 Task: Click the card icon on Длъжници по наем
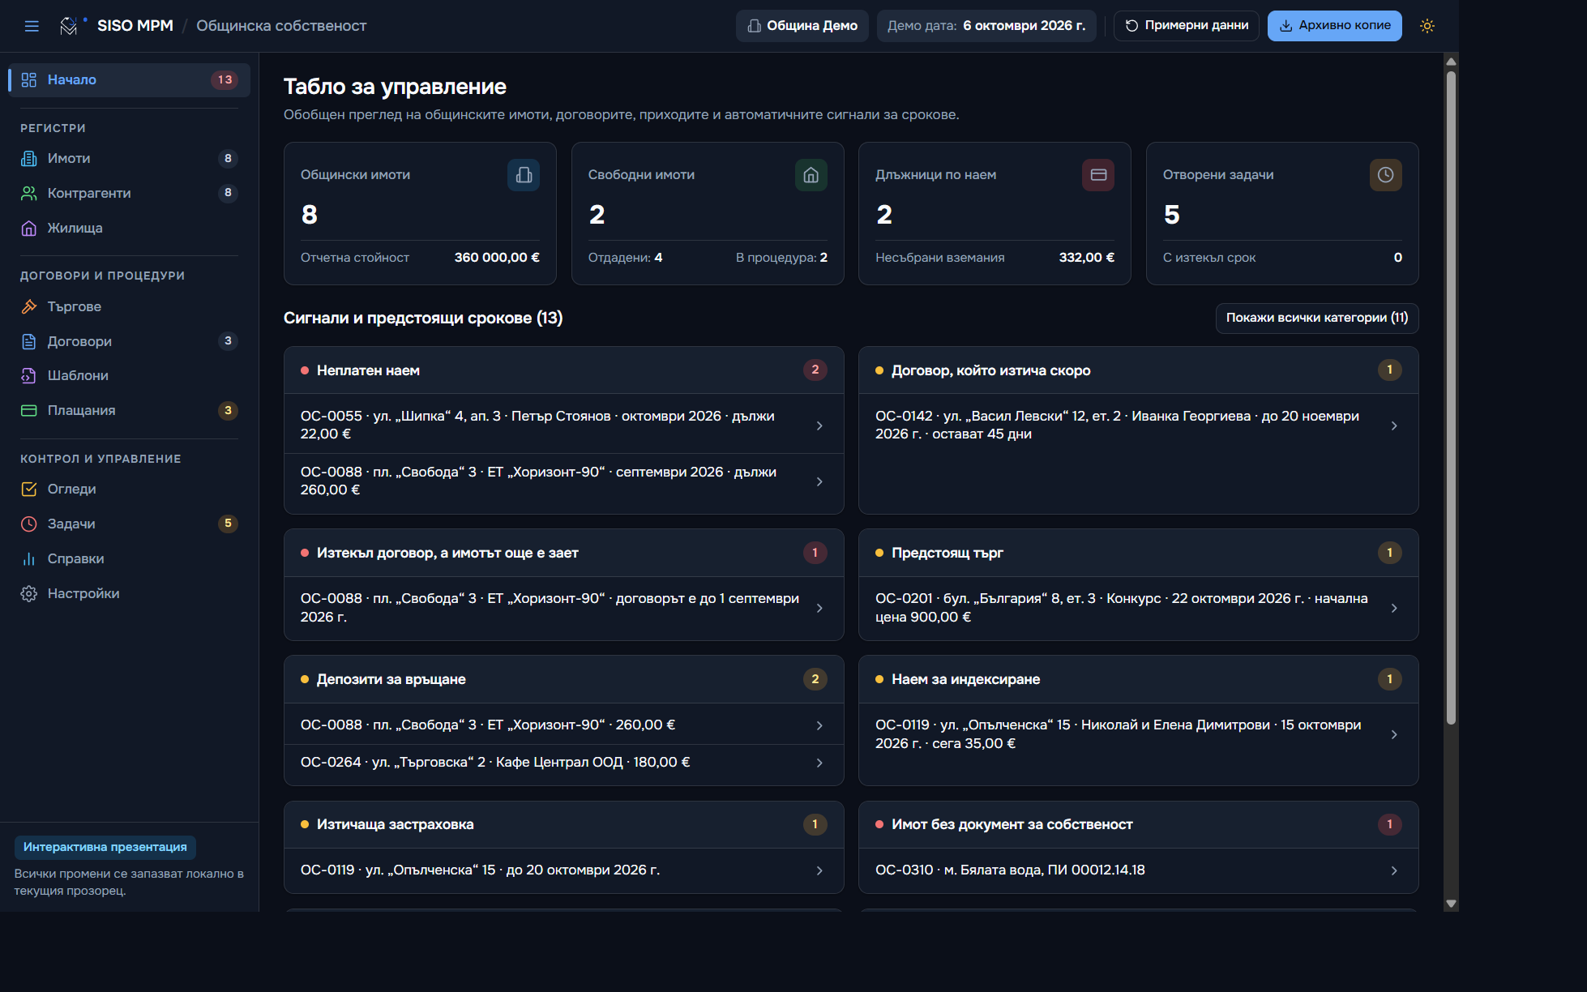point(1098,175)
